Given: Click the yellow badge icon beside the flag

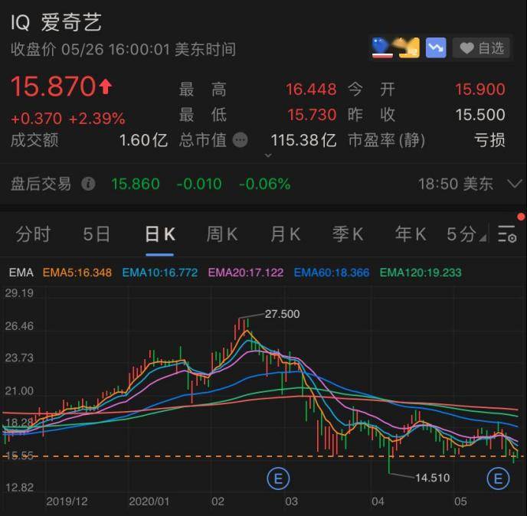Looking at the screenshot, I should [409, 48].
